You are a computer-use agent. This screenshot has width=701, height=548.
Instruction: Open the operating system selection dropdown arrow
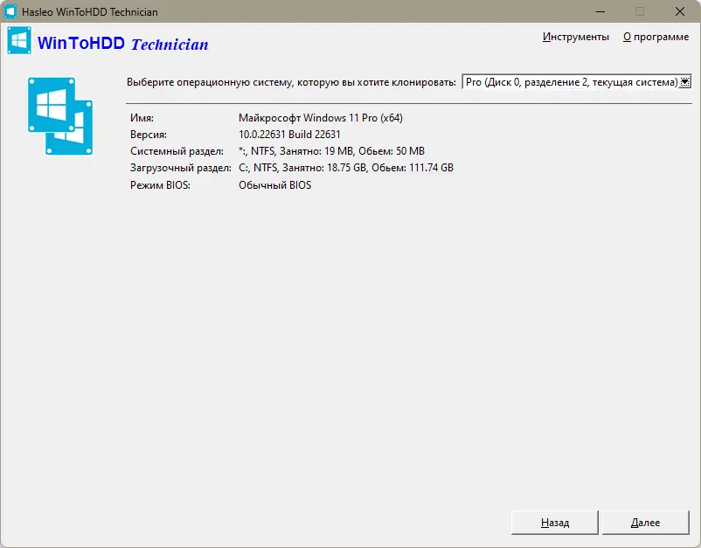pyautogui.click(x=685, y=82)
